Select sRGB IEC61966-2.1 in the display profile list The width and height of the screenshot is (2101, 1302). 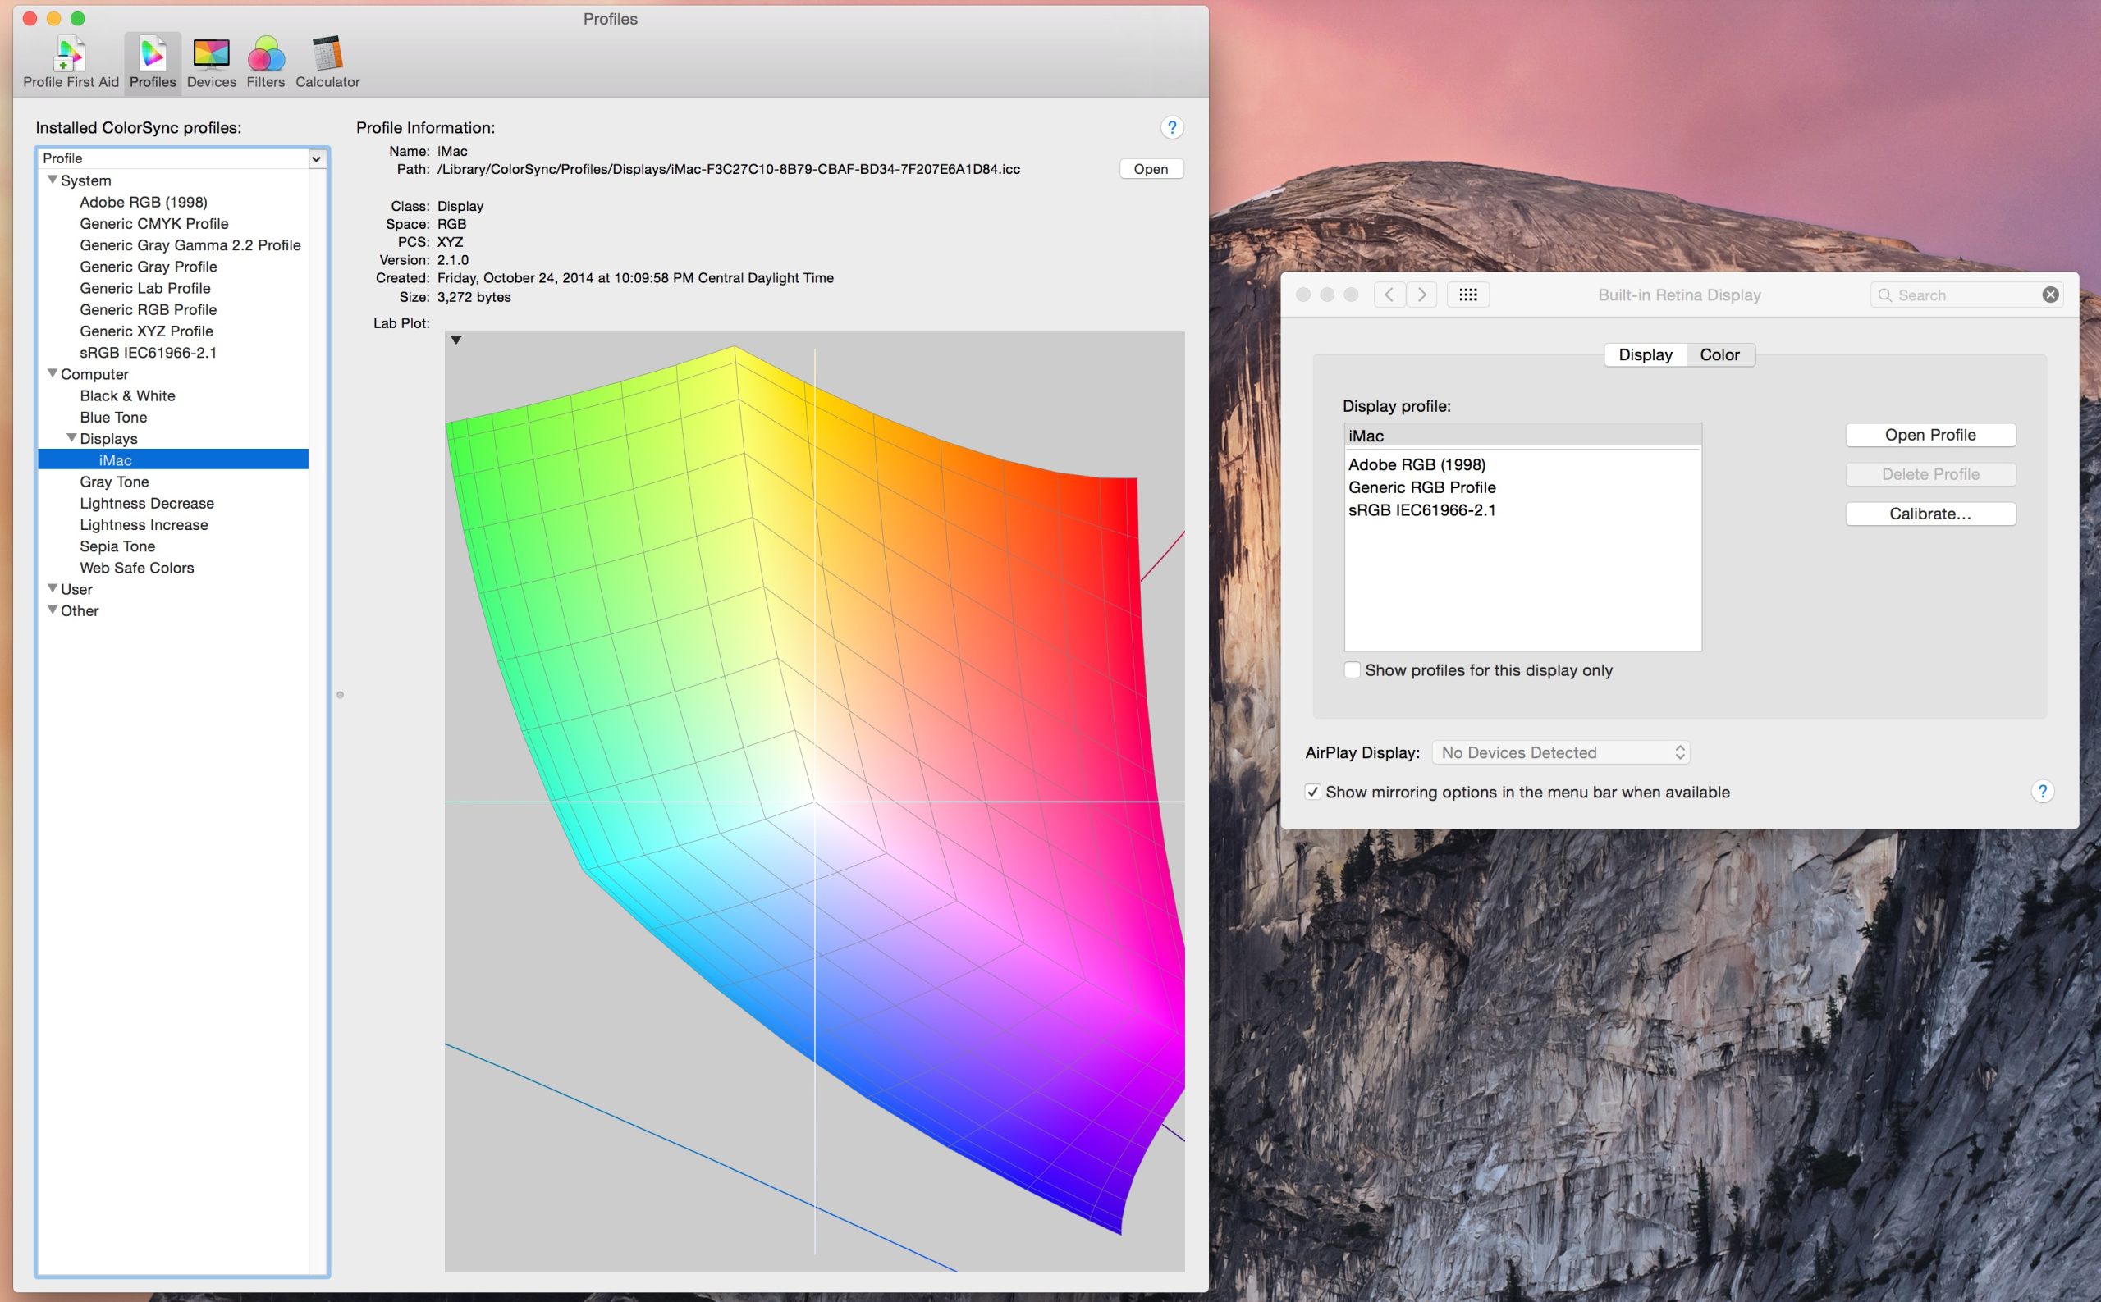[1423, 509]
